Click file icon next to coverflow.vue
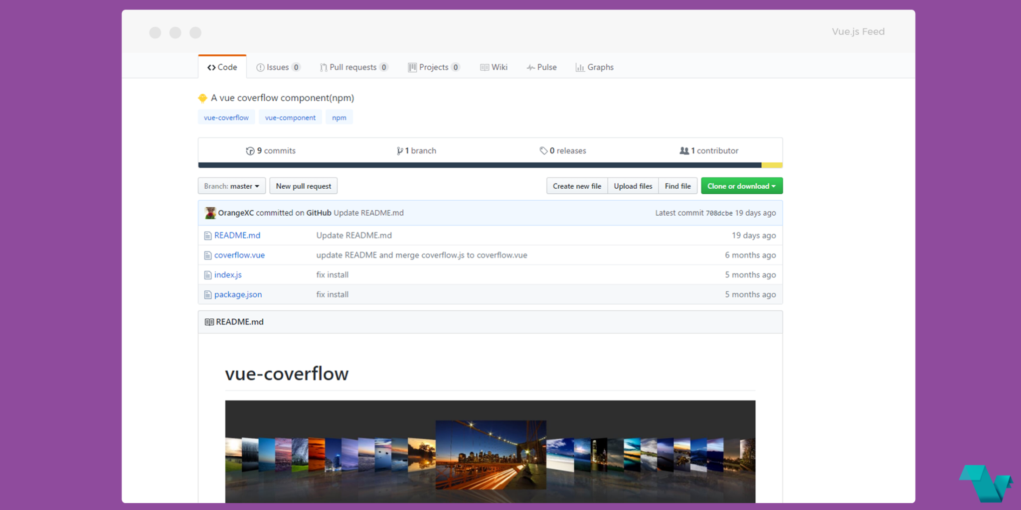This screenshot has height=510, width=1021. coord(208,255)
